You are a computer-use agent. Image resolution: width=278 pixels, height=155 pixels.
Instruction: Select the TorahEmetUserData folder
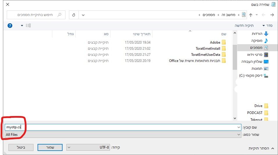click(205, 55)
